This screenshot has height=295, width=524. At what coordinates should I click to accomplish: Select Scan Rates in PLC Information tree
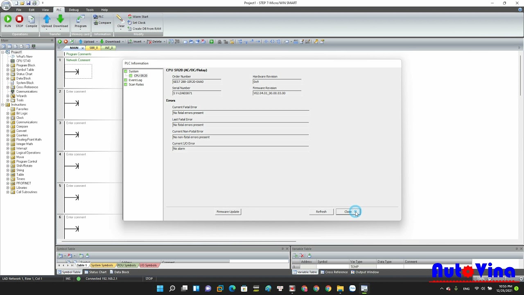pyautogui.click(x=136, y=84)
